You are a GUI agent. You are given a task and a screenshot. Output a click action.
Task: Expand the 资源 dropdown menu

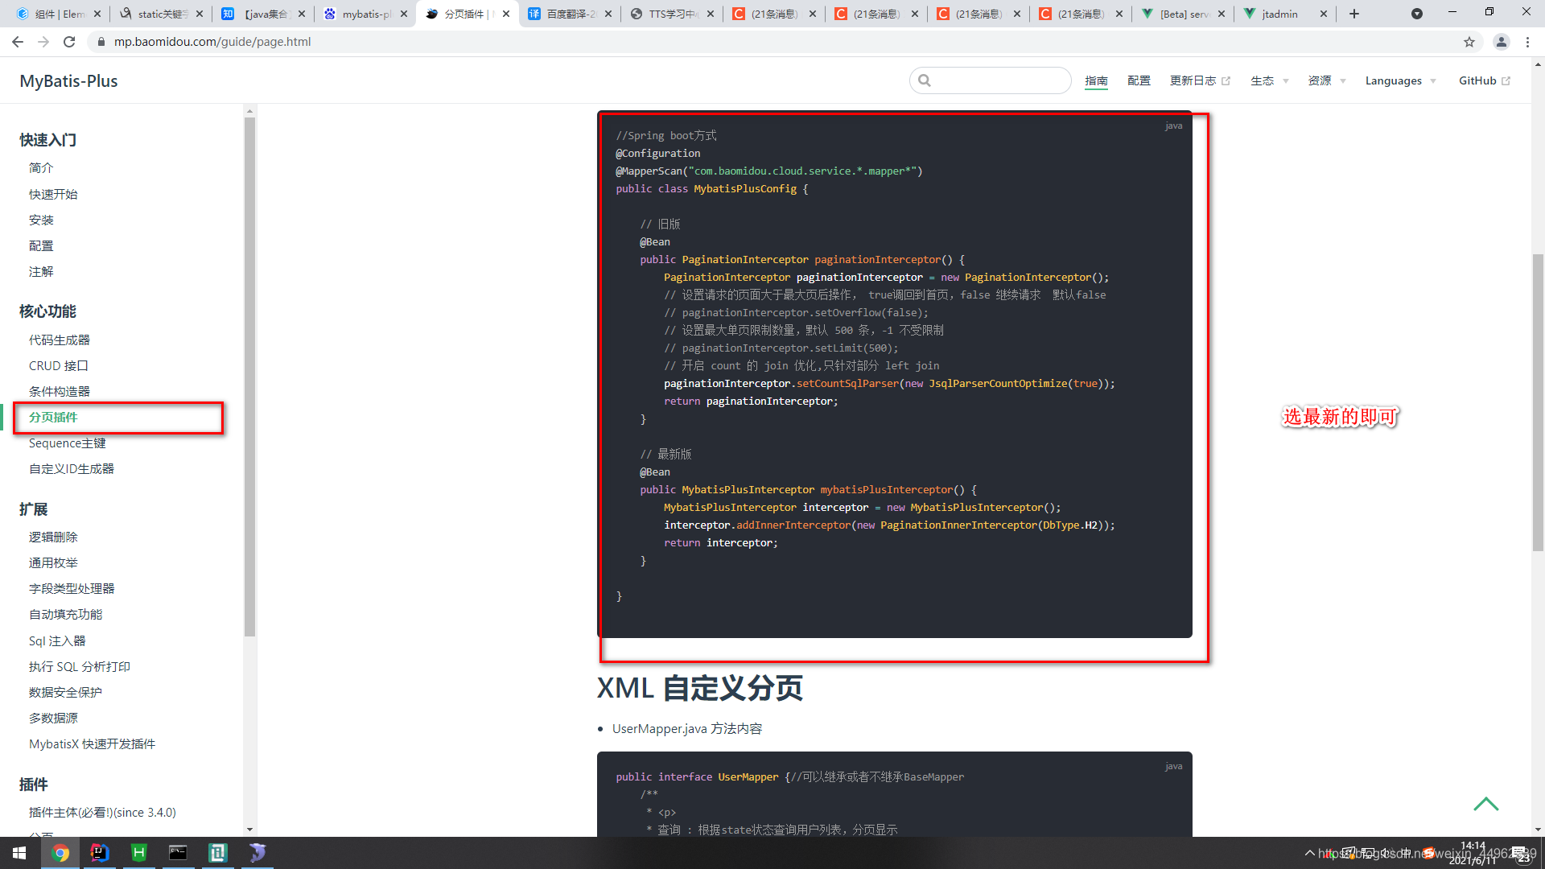click(1326, 81)
